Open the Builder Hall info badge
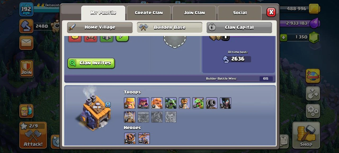339x153 pixels. [108, 104]
